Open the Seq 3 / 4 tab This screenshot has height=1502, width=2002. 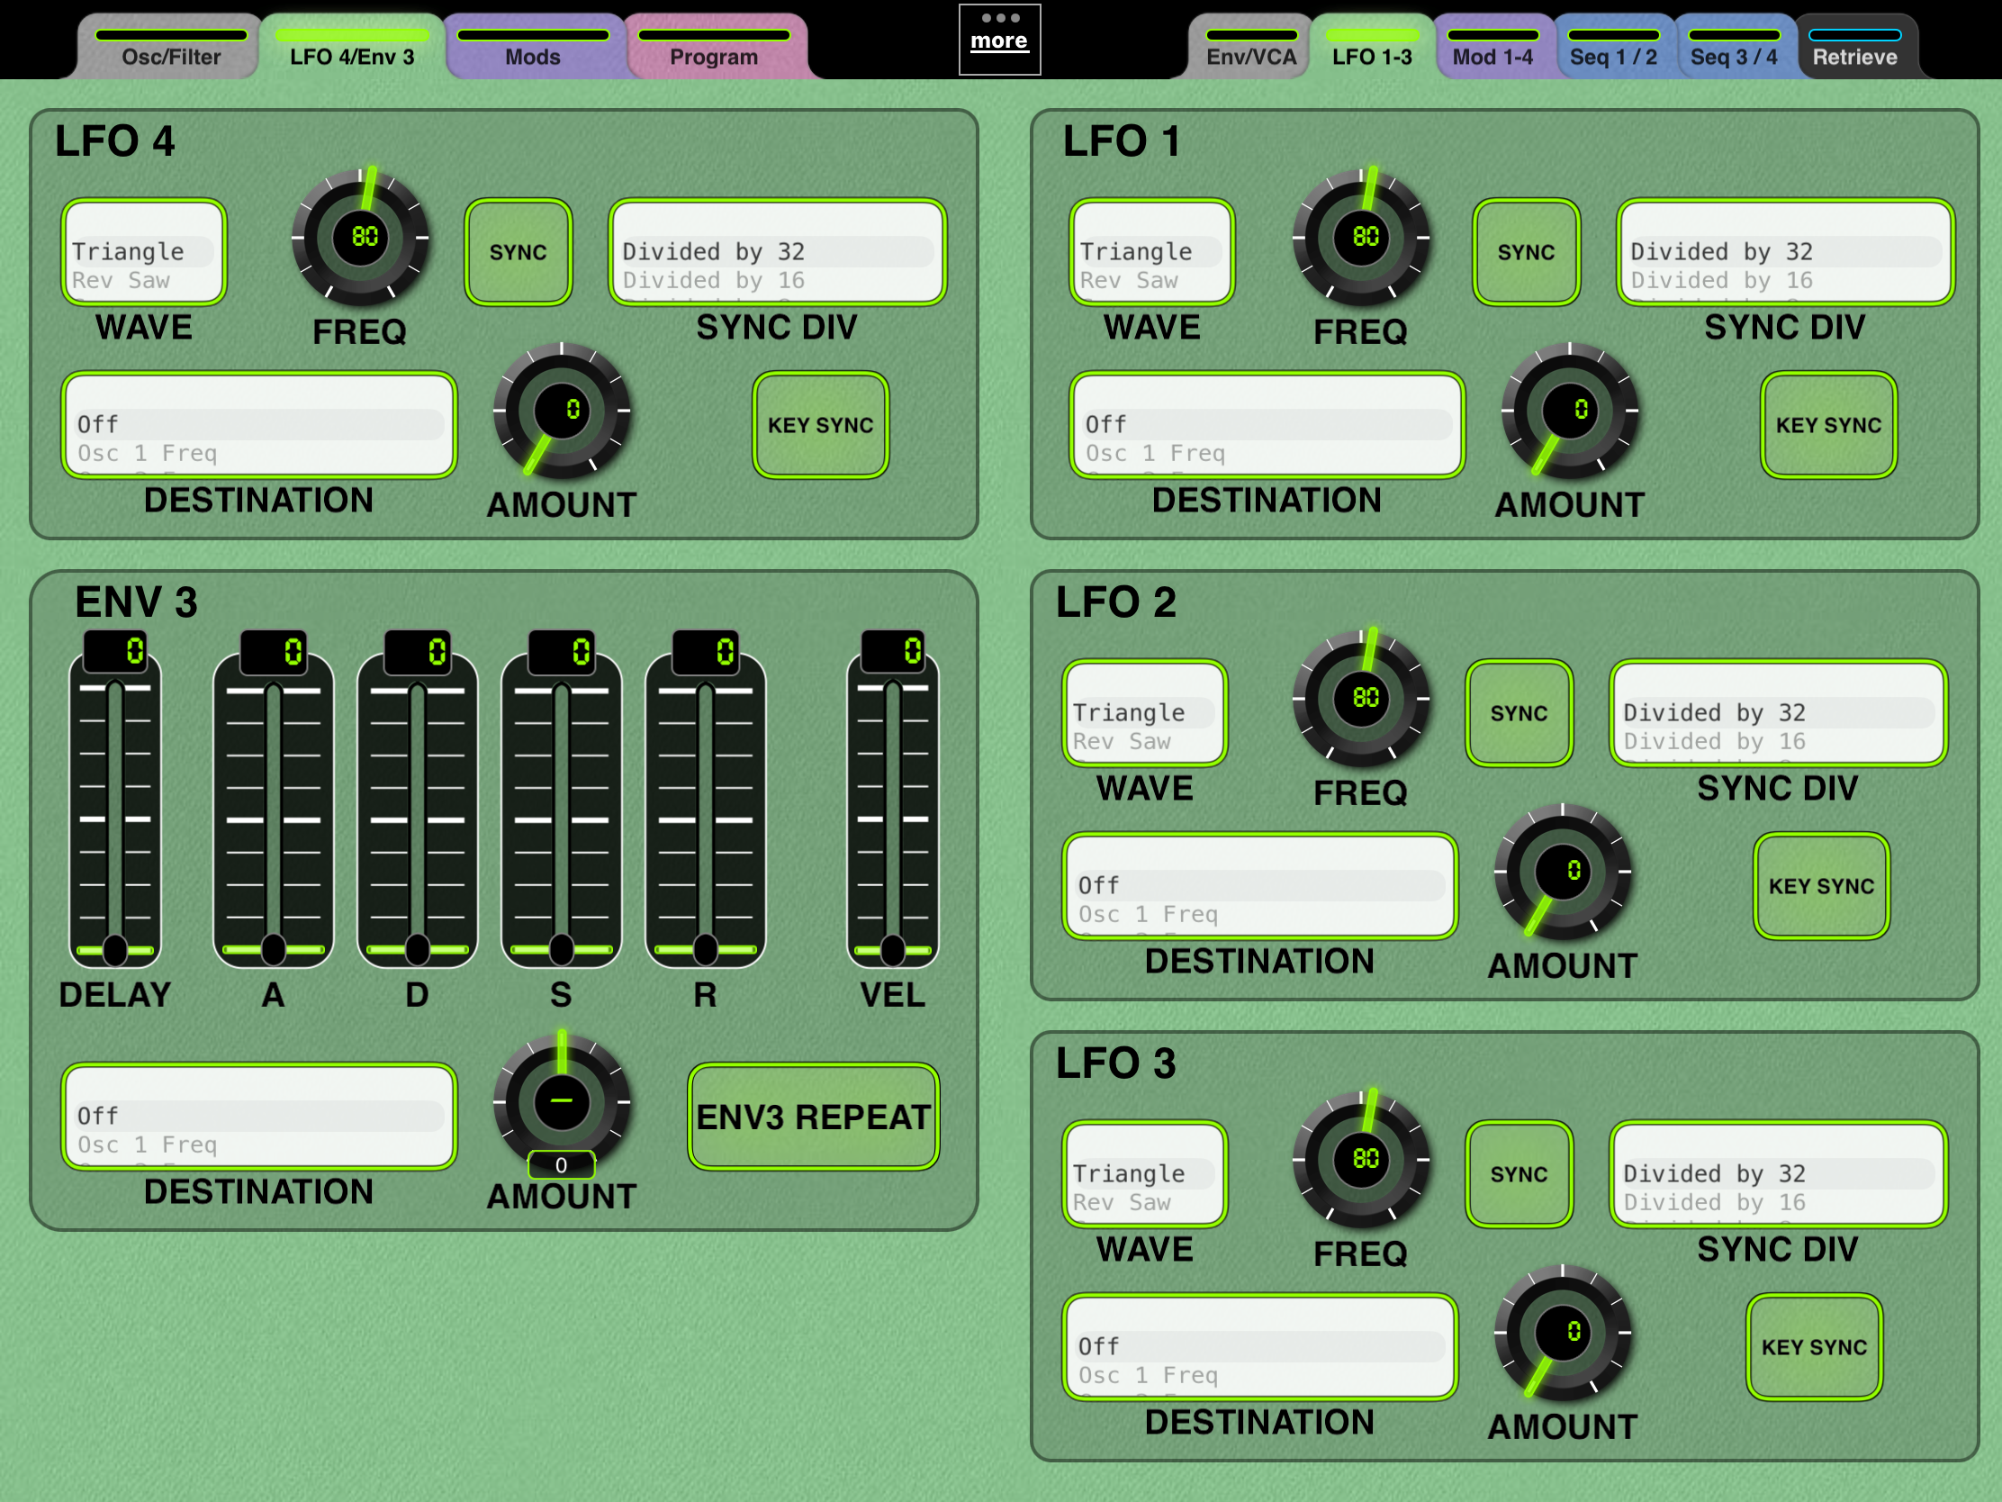click(1733, 47)
